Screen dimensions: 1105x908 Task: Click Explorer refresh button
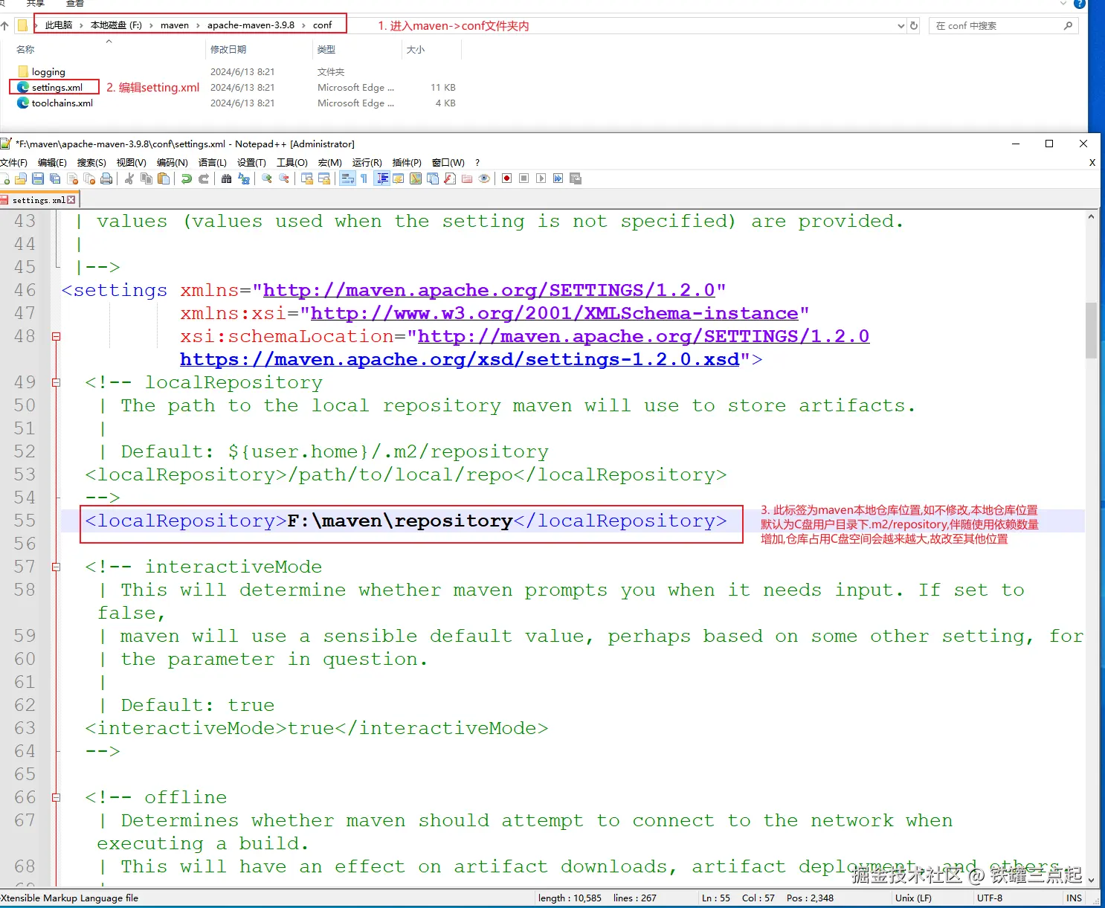pos(914,25)
